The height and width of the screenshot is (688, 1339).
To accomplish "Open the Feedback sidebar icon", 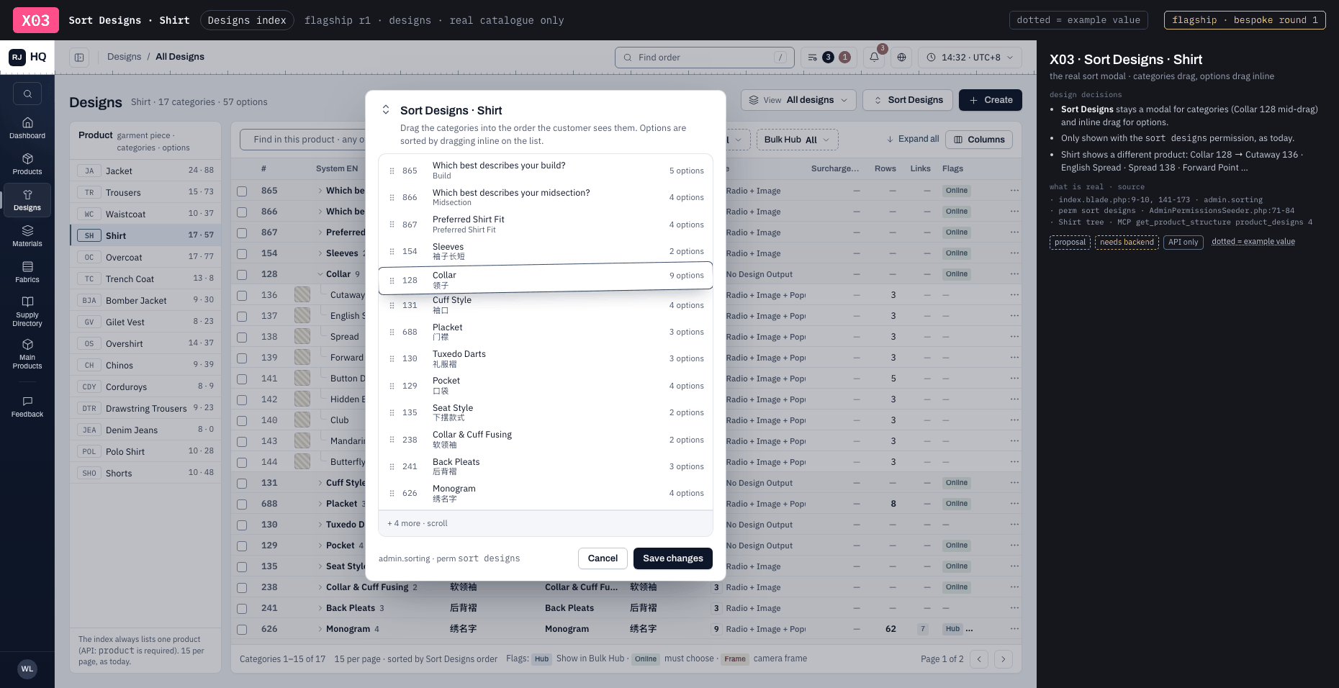I will tap(27, 407).
